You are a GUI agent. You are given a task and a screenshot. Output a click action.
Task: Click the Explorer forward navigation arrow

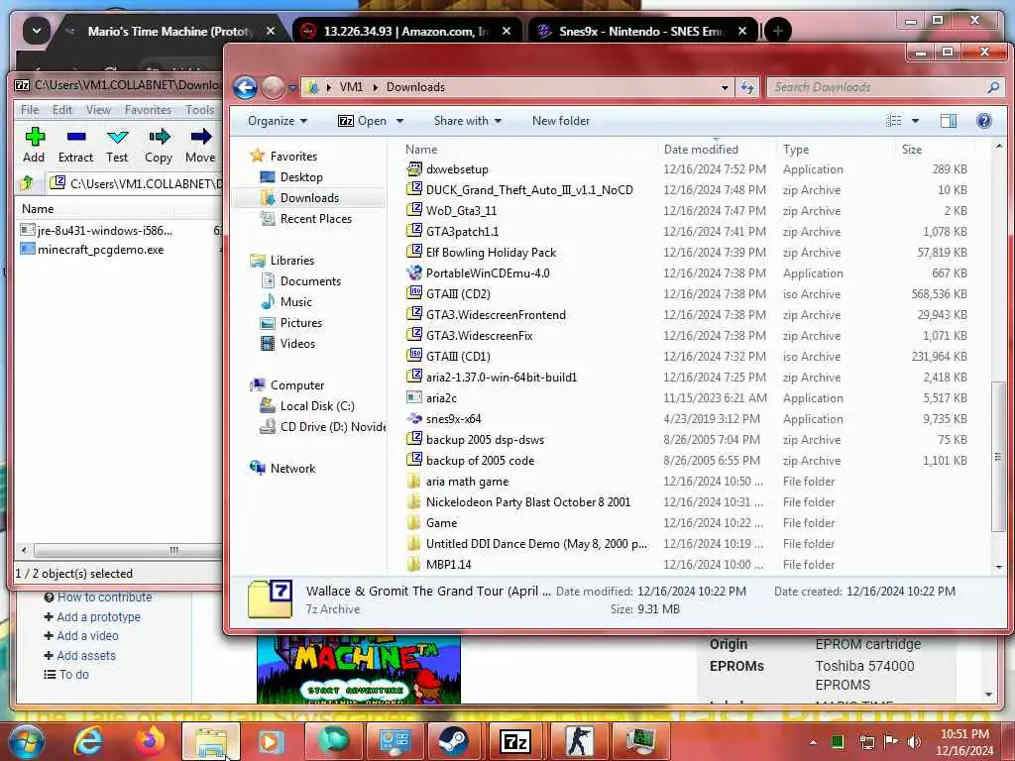point(273,87)
